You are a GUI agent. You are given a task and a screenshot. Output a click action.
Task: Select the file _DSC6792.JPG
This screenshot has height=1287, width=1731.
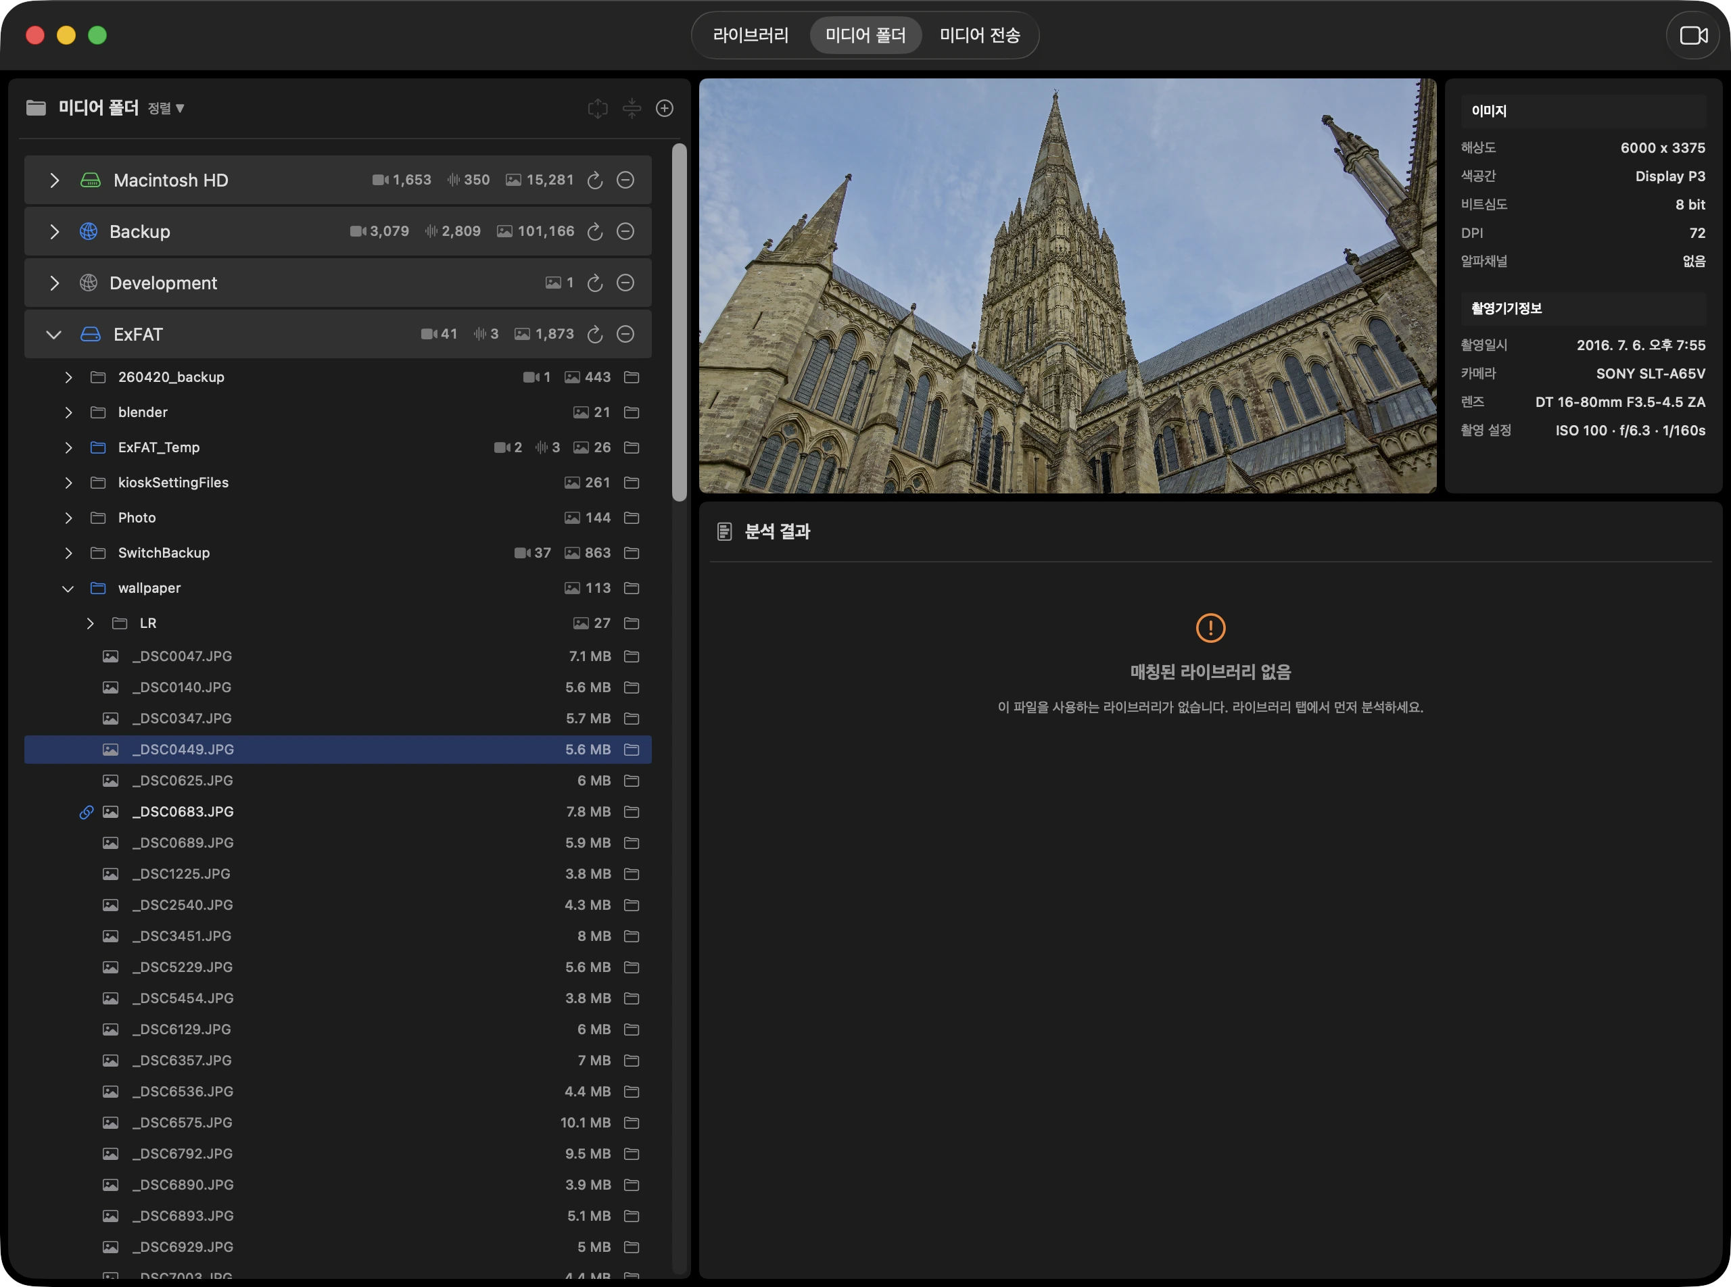coord(337,1154)
